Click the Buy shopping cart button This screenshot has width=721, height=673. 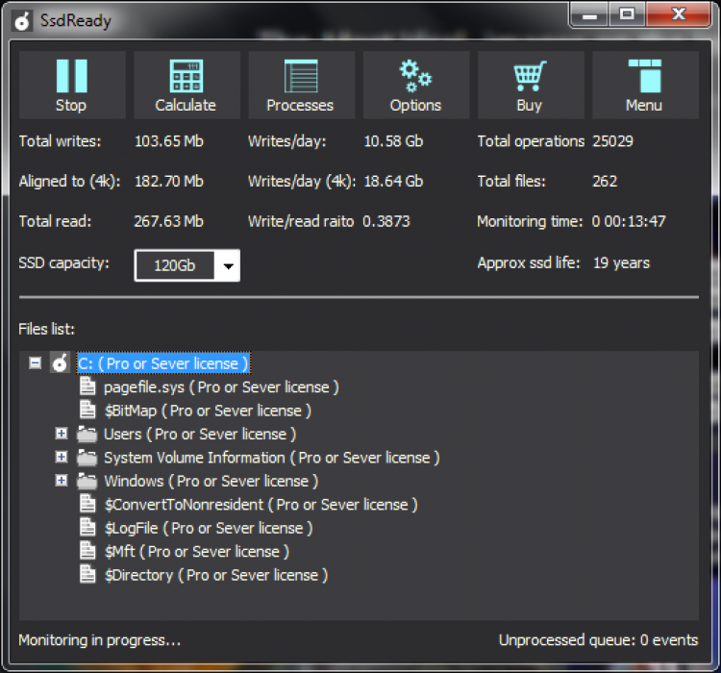click(x=531, y=86)
